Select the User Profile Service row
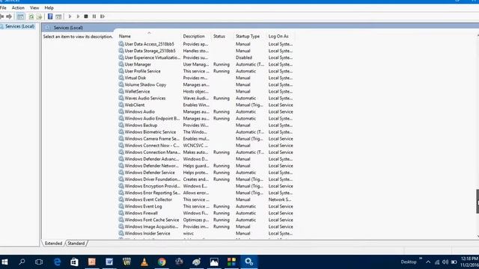 (205, 71)
